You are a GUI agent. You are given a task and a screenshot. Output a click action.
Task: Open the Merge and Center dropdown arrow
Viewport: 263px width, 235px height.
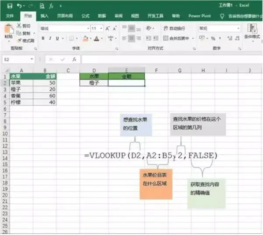[193, 38]
